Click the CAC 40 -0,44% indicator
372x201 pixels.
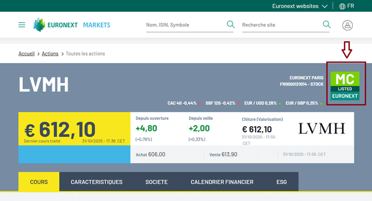click(x=184, y=103)
